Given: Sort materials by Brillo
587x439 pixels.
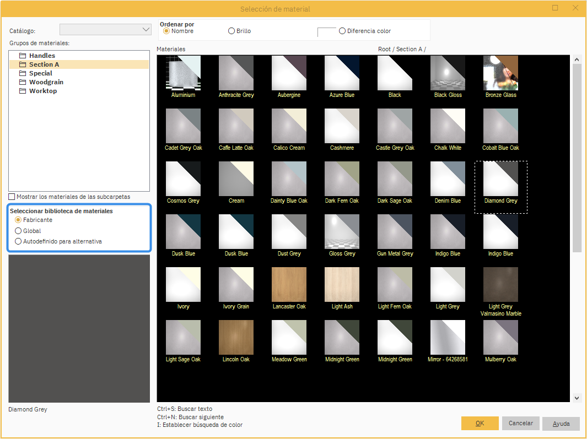Looking at the screenshot, I should pos(231,31).
